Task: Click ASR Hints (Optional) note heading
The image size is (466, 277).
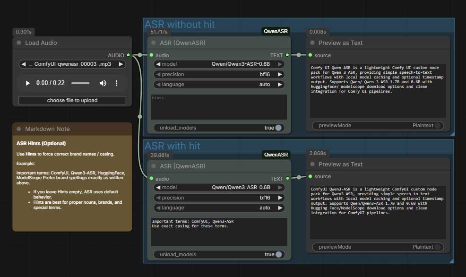Action: (x=41, y=143)
